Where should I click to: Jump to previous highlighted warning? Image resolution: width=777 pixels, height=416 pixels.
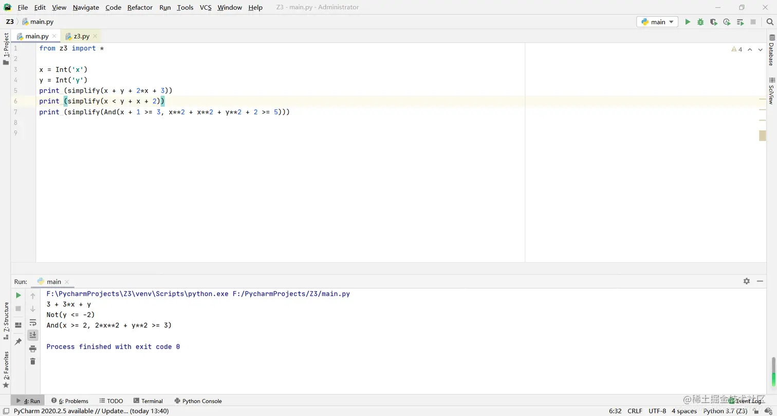[x=750, y=50]
